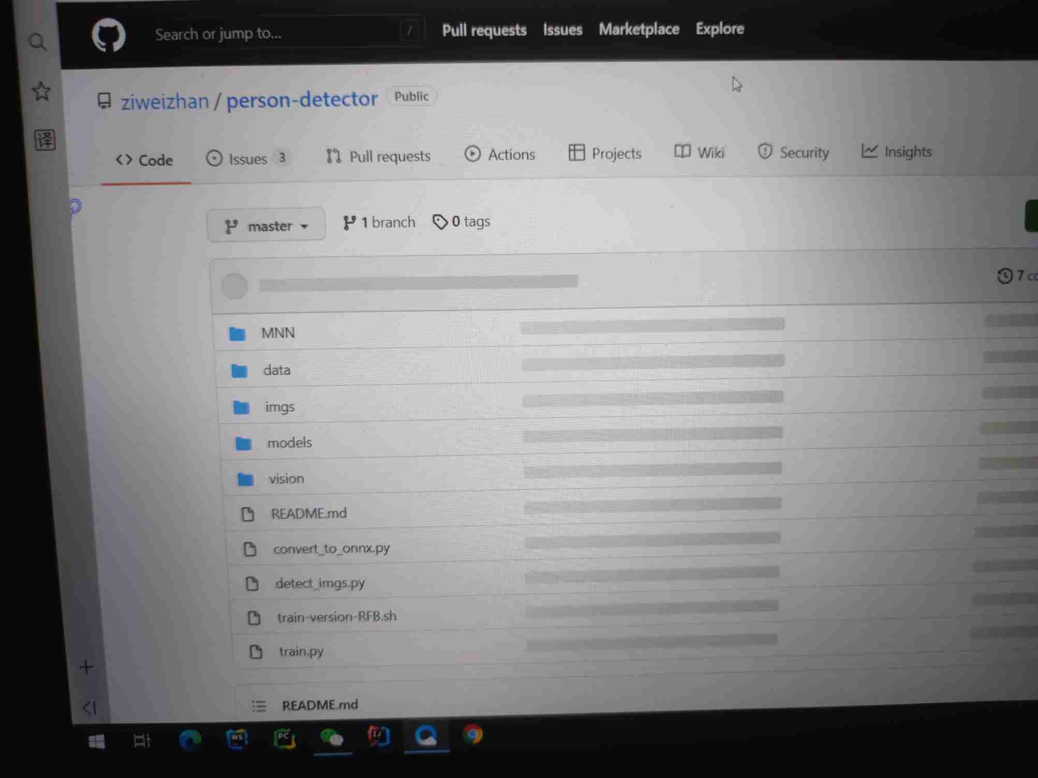Viewport: 1038px width, 778px height.
Task: Open convert_to_onnx.py file
Action: click(332, 548)
